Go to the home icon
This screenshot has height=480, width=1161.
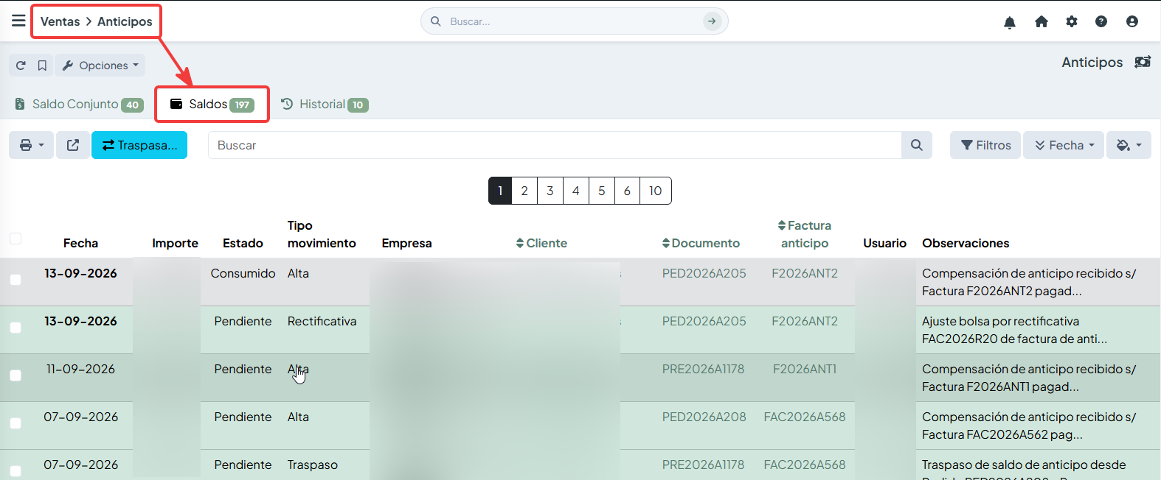(x=1042, y=22)
